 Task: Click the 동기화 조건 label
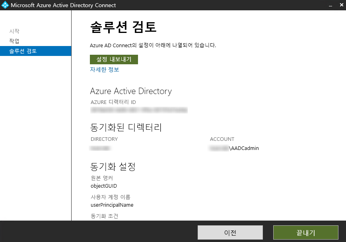pos(104,216)
